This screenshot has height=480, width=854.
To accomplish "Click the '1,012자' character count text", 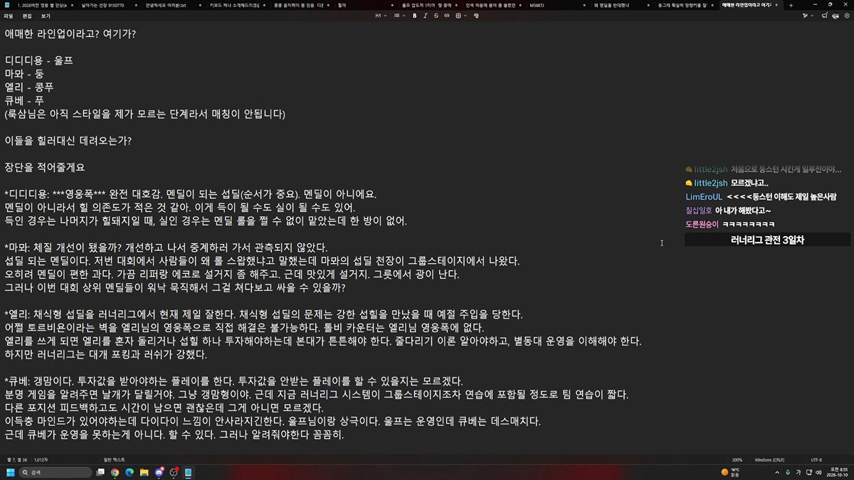I will (41, 460).
